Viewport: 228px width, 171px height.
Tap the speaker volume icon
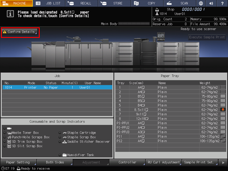pos(211,3)
